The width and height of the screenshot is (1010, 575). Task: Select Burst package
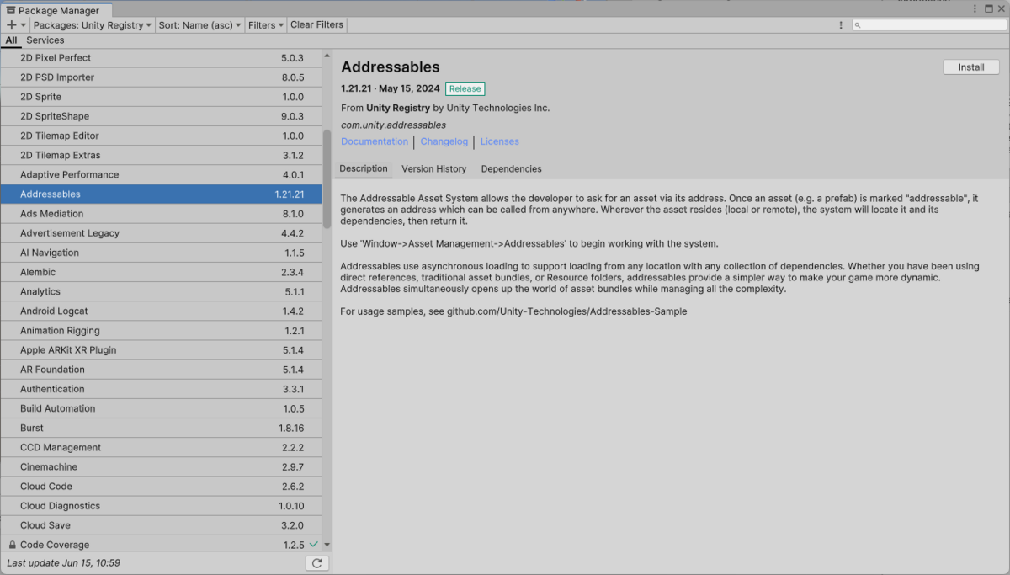161,428
